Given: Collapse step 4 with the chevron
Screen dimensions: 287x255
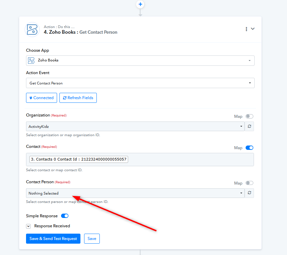Looking at the screenshot, I should [253, 29].
